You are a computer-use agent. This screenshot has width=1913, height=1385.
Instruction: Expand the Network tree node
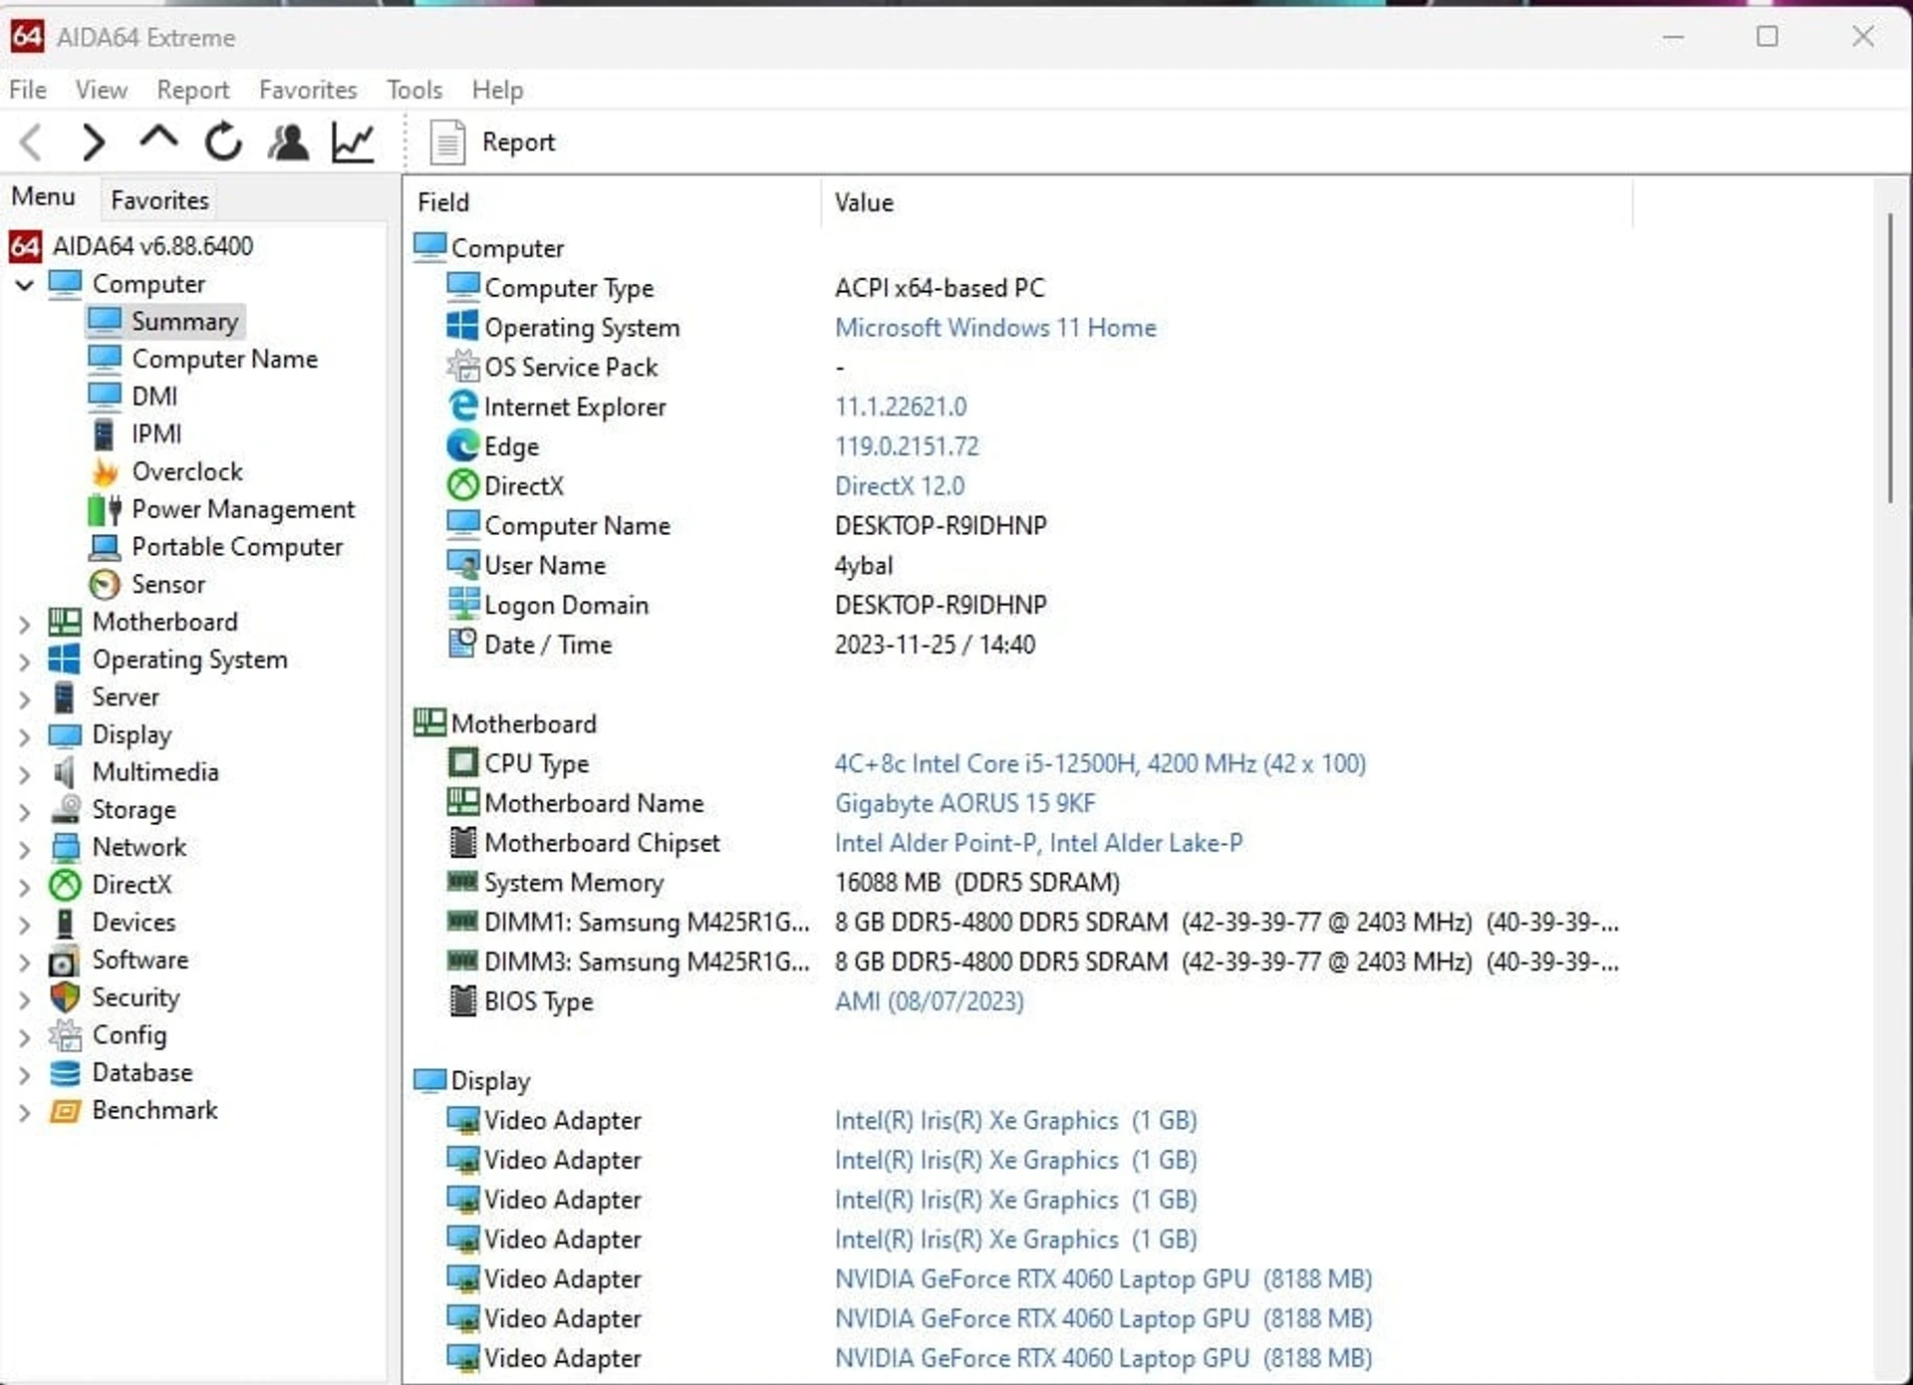[25, 849]
